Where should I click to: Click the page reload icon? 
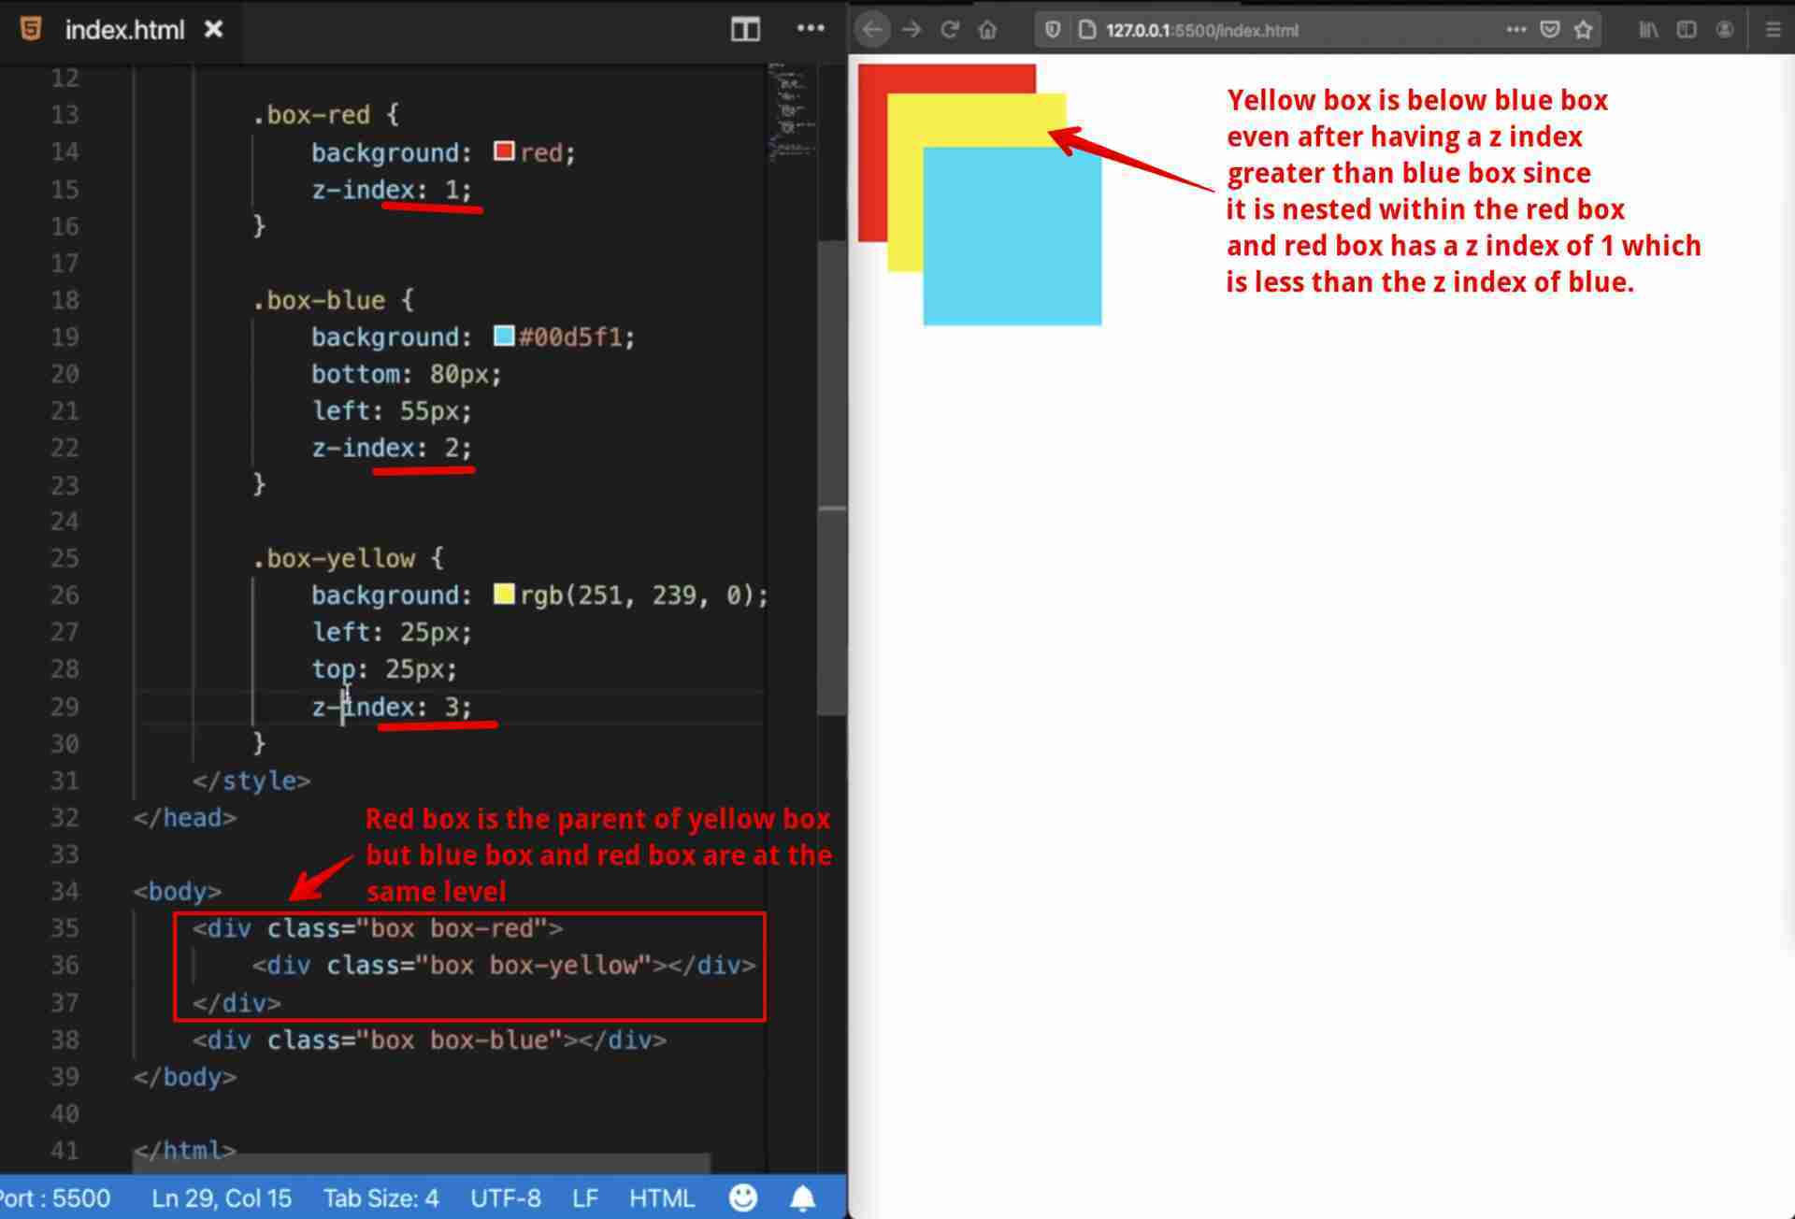pos(948,30)
